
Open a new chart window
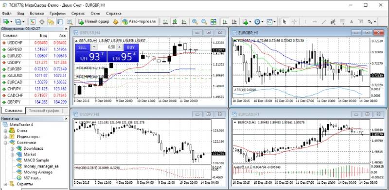coord(6,22)
